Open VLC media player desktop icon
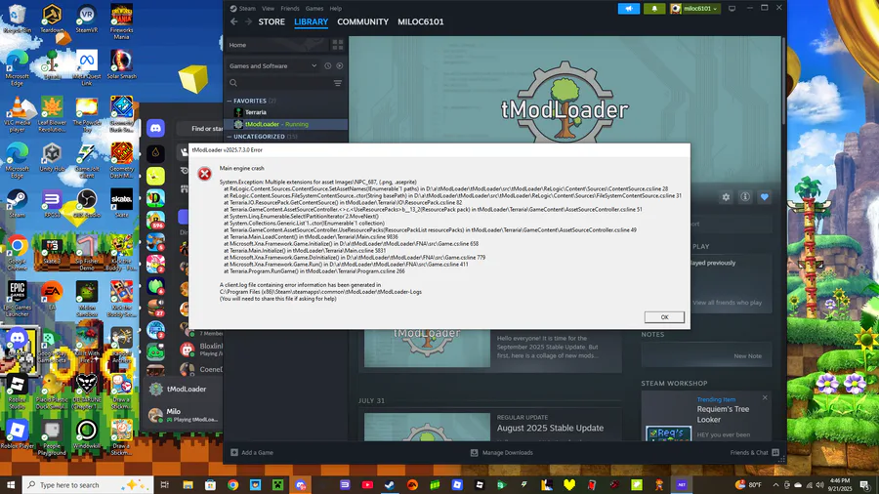The image size is (879, 494). tap(18, 114)
